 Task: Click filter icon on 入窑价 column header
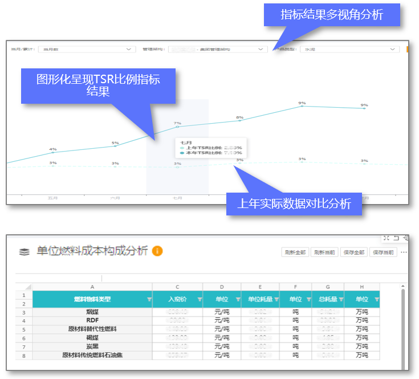point(200,299)
